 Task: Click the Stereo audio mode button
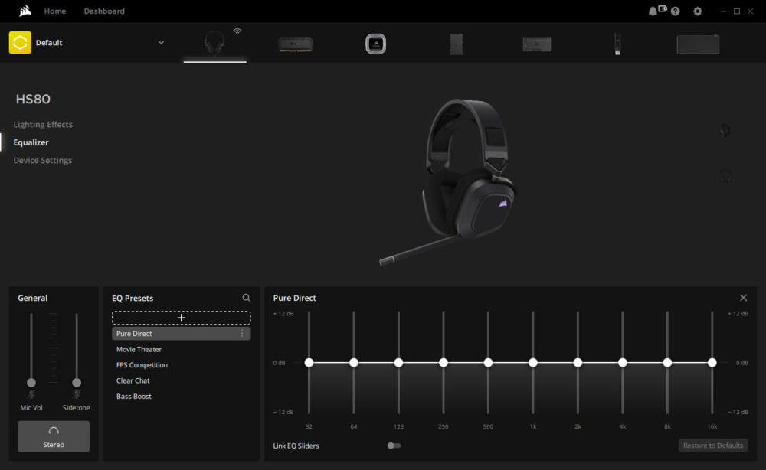[x=54, y=436]
